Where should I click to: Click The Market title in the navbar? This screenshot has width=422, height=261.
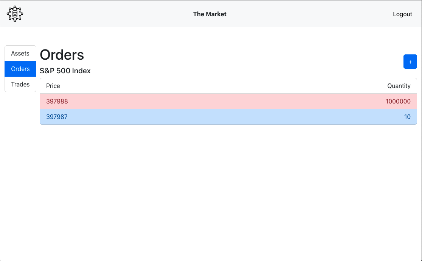[x=209, y=14]
